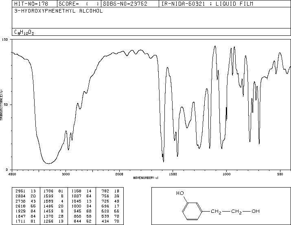Click the TRANSMITTANCE vertical axis title
Screen dimensions: 291x225
(1, 105)
